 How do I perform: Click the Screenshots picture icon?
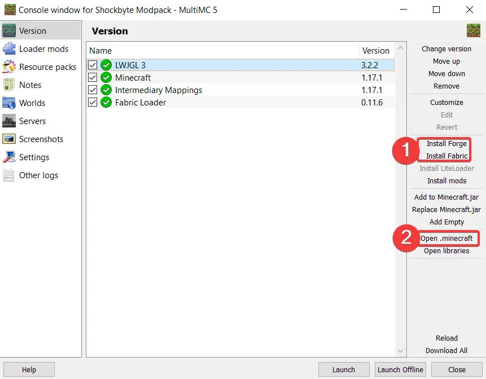[x=9, y=139]
